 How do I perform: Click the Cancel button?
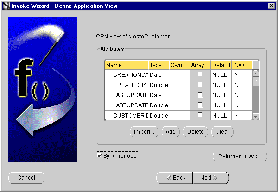26,178
